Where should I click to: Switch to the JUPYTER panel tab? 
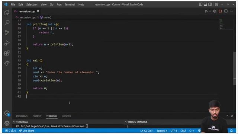[x=67, y=116]
